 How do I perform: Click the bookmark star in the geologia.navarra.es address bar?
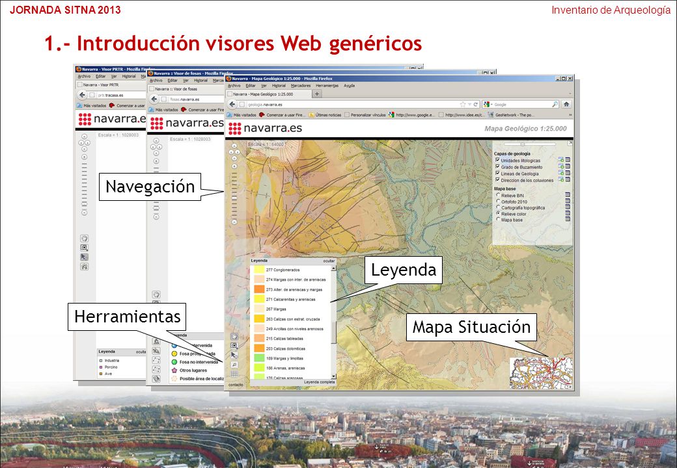[463, 104]
